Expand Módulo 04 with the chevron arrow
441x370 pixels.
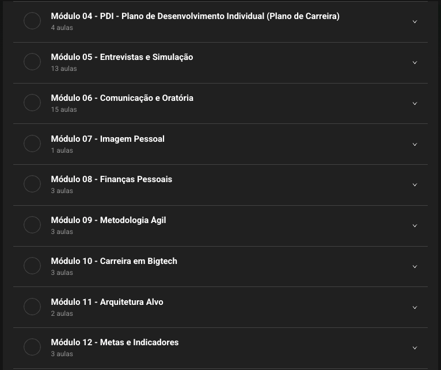[x=415, y=22]
